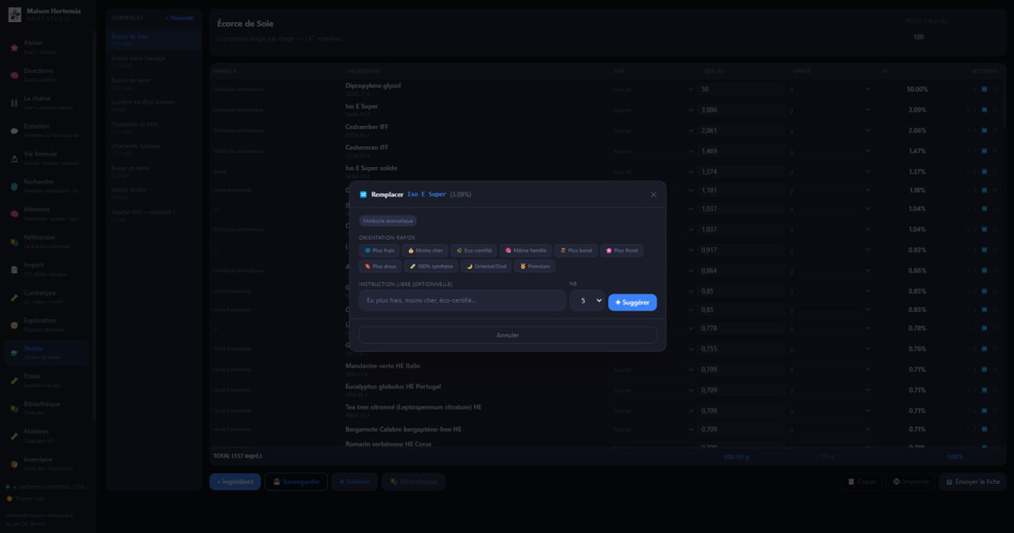Click the Sauvegarder button
This screenshot has width=1014, height=533.
coord(295,482)
